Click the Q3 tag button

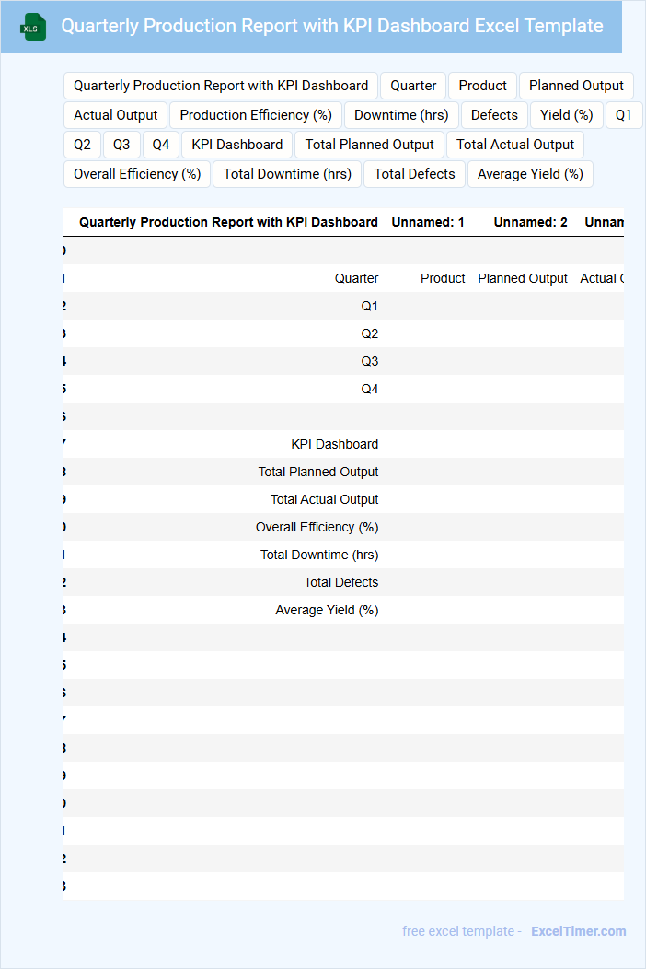121,145
